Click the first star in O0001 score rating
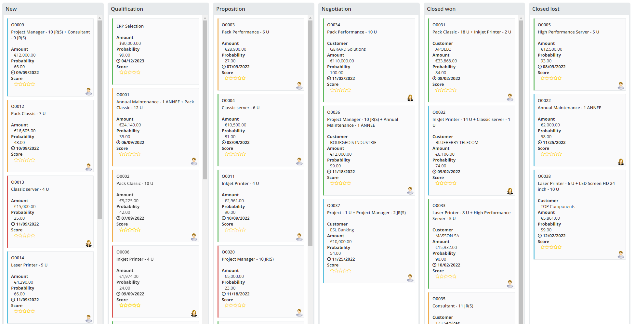Image resolution: width=635 pixels, height=324 pixels. [122, 154]
